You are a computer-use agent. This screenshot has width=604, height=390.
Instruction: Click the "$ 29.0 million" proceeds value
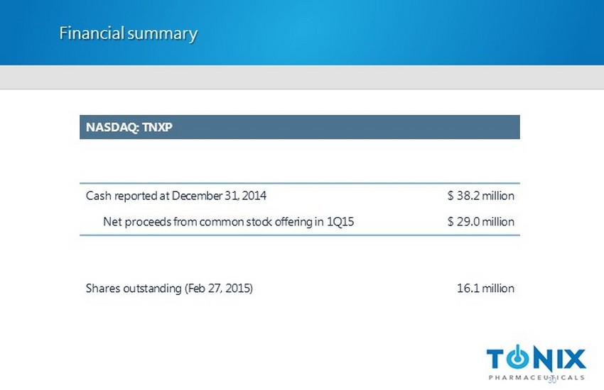480,222
